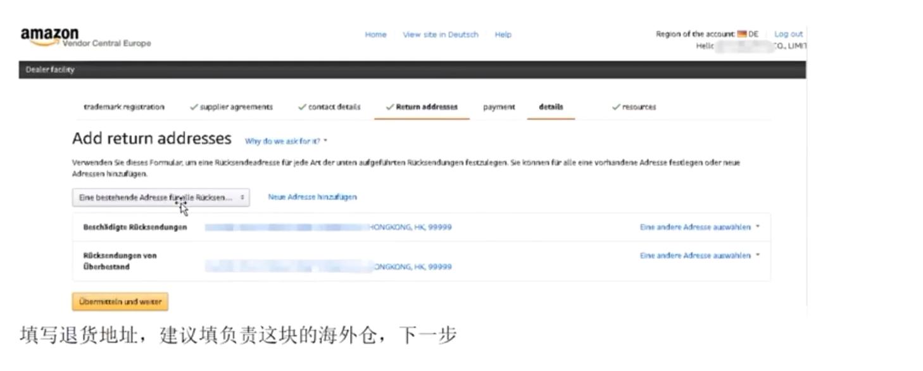This screenshot has width=923, height=371.
Task: Open the existing address selection combo box
Action: click(161, 197)
